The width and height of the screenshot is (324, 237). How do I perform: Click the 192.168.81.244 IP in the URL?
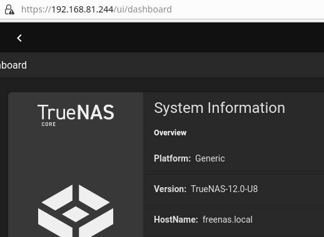(x=83, y=9)
